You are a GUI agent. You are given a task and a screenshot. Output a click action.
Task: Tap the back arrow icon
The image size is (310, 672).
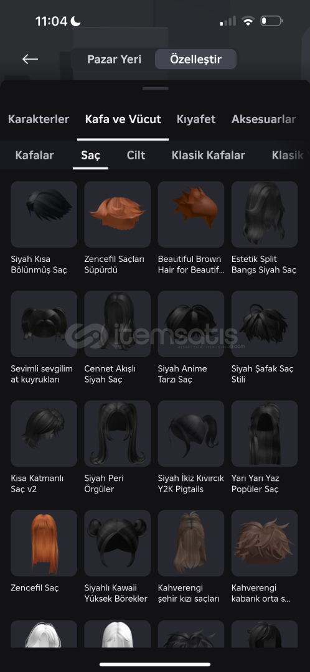coord(30,59)
